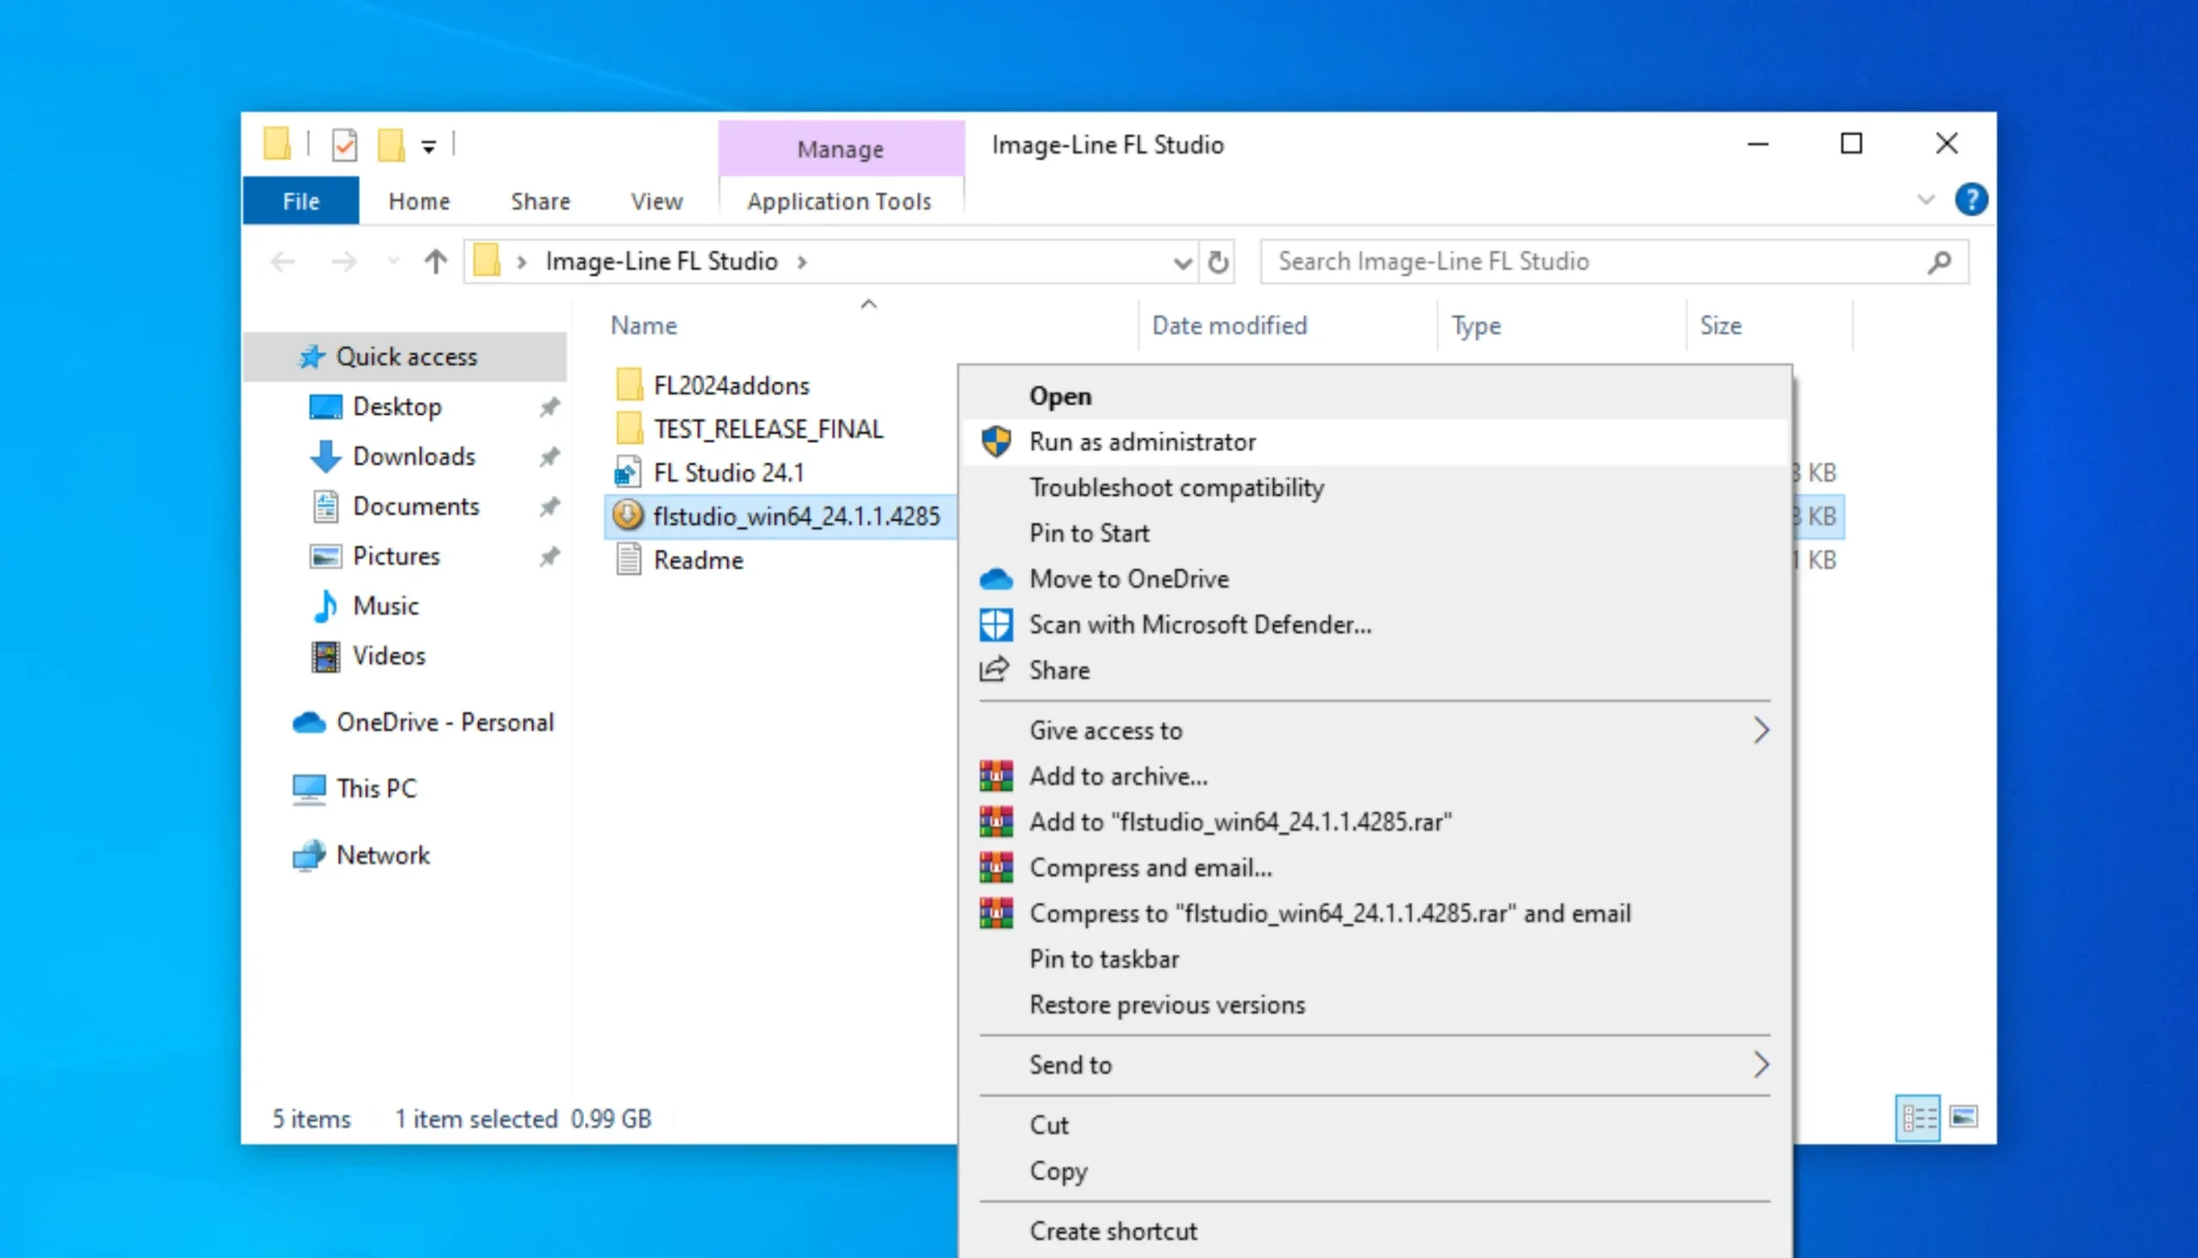Viewport: 2198px width, 1258px height.
Task: Select Network in navigation pane
Action: [383, 854]
